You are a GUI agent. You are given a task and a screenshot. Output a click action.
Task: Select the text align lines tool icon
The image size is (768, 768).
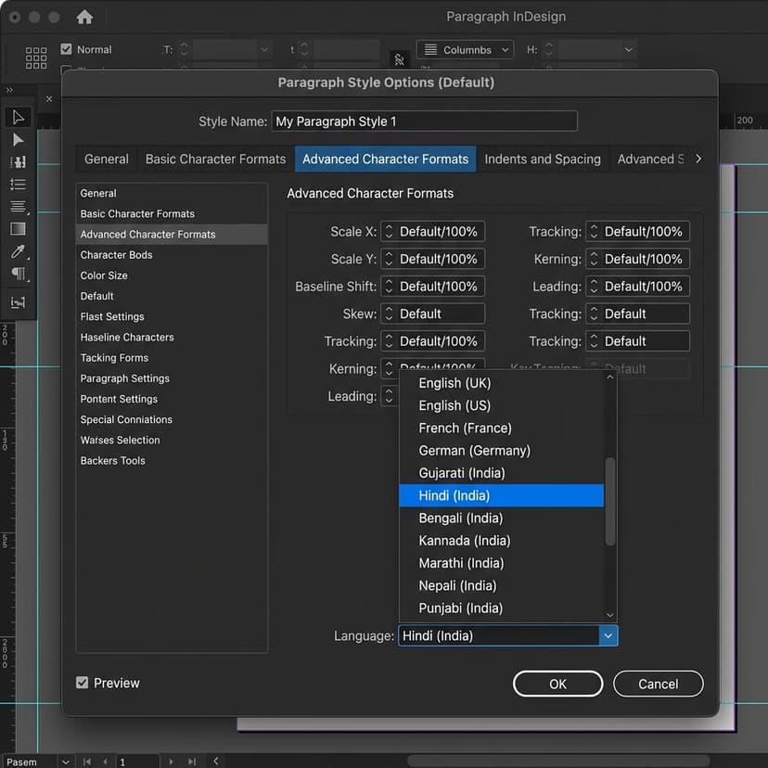(x=19, y=207)
